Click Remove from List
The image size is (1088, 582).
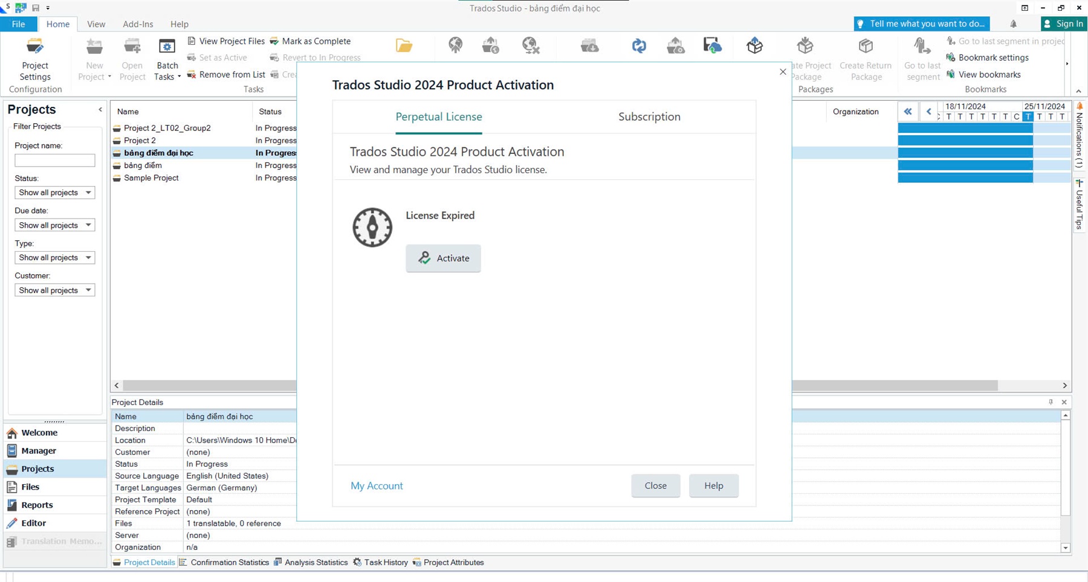tap(226, 74)
